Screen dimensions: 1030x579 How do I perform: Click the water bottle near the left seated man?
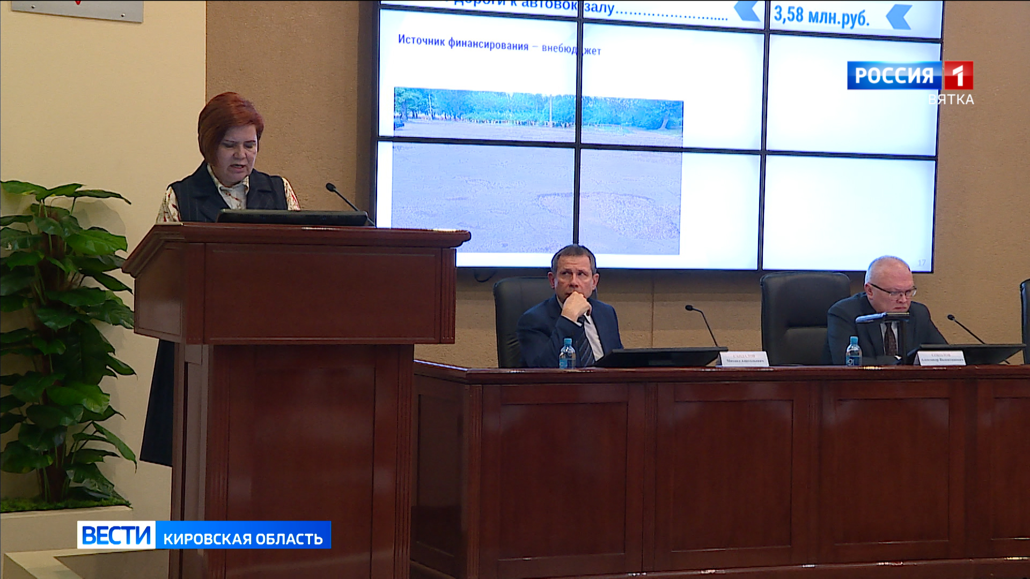pyautogui.click(x=567, y=354)
